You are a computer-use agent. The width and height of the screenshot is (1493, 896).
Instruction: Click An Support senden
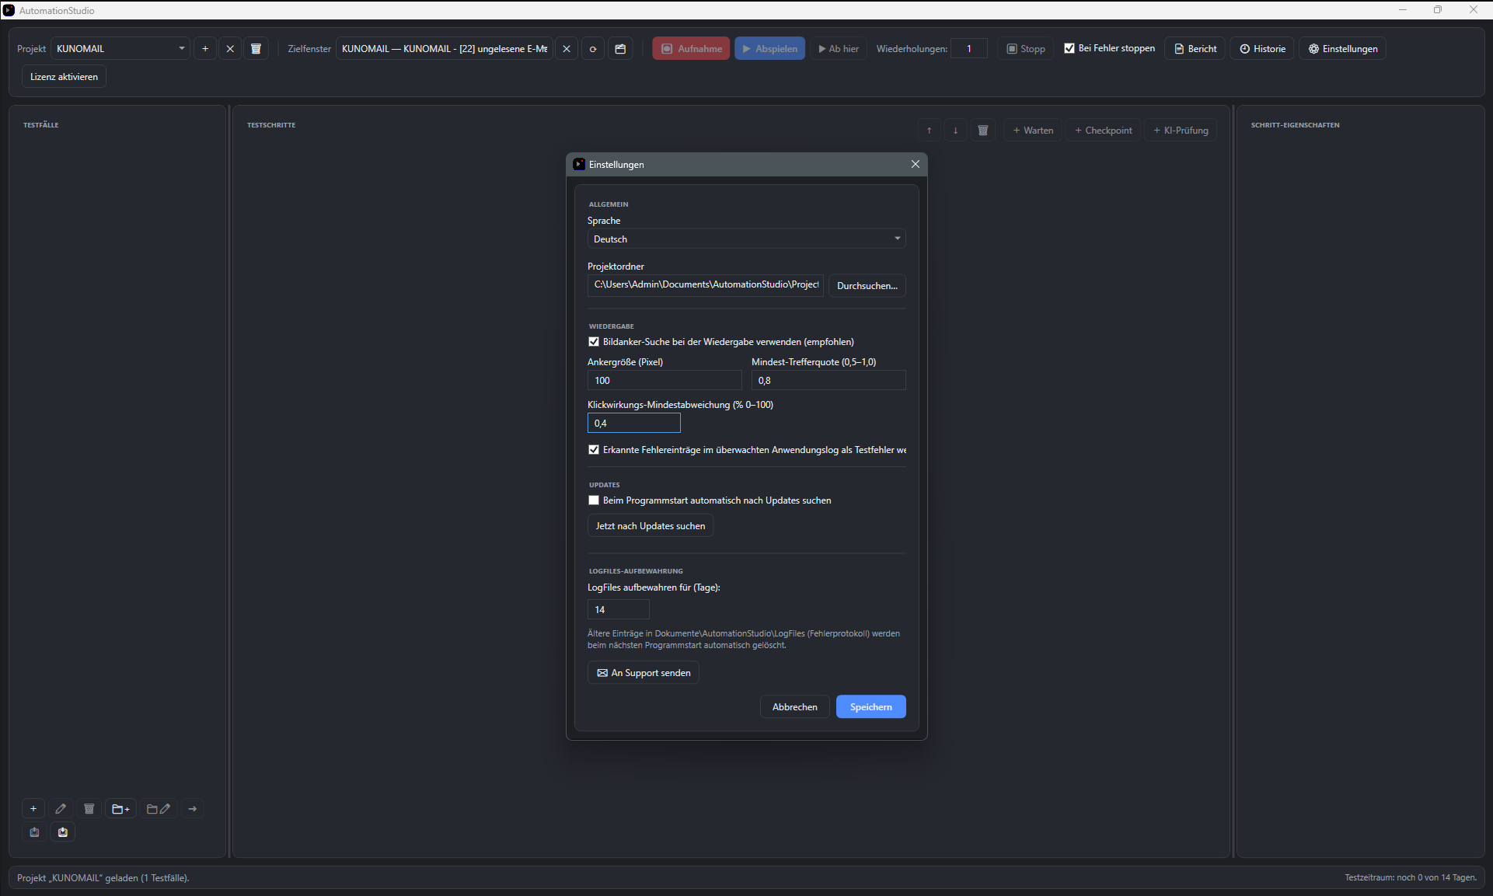tap(644, 673)
